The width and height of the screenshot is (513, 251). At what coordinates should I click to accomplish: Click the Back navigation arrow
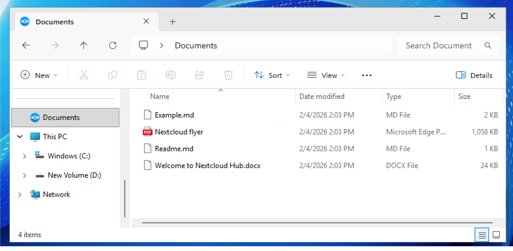tap(26, 45)
